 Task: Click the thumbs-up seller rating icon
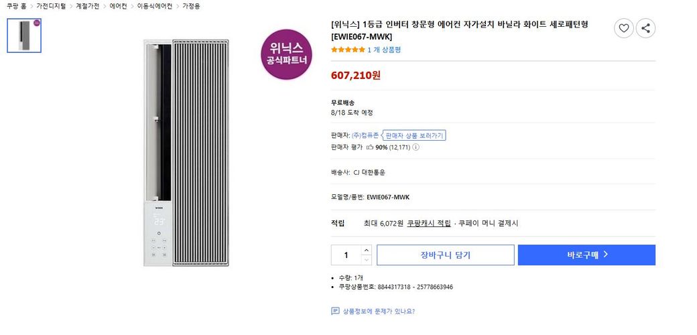coord(369,147)
